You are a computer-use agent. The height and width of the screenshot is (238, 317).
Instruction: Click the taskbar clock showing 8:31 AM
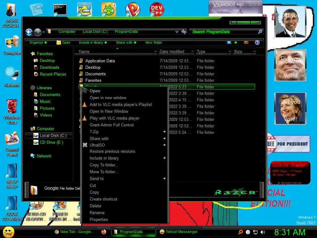coord(289,232)
